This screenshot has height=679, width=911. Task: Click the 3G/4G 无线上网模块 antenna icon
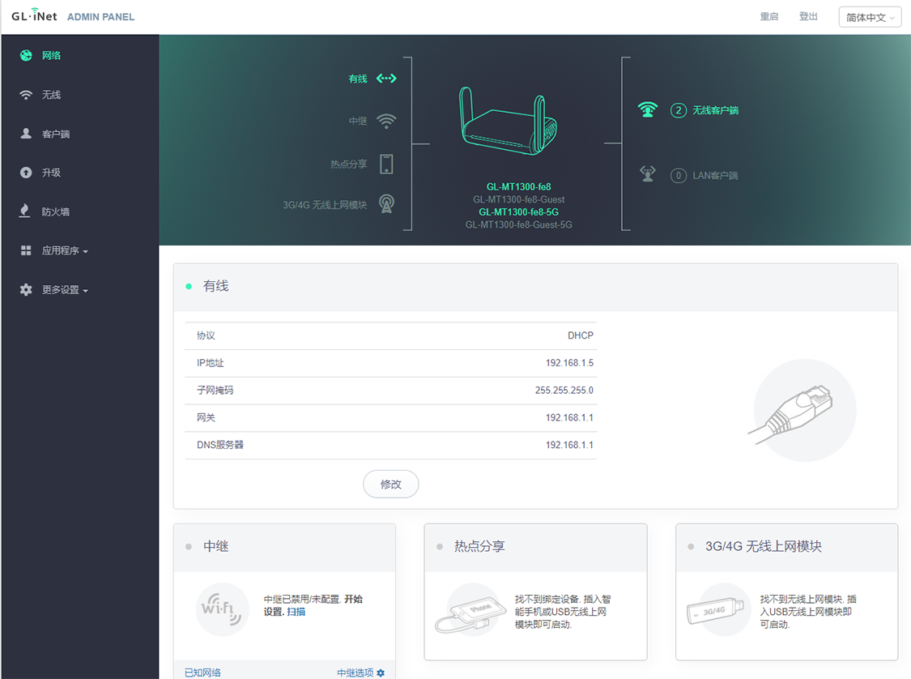(x=386, y=204)
